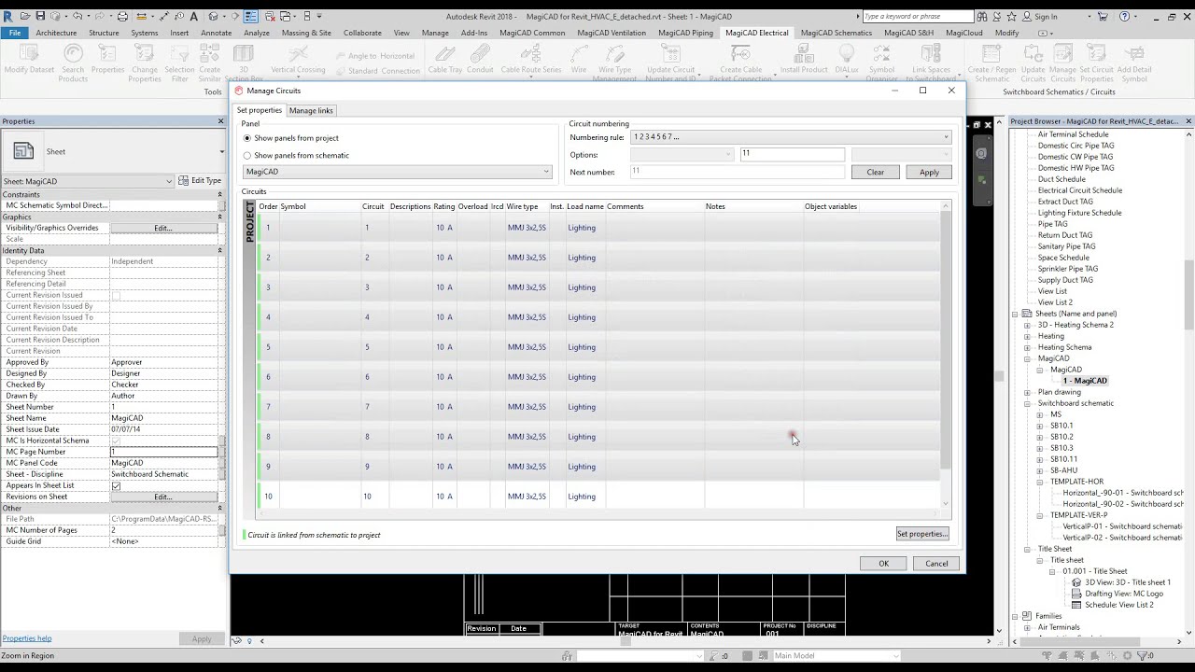1195x672 pixels.
Task: Select 'Show panels from project' radio button
Action: pos(247,138)
